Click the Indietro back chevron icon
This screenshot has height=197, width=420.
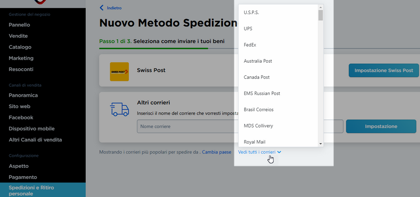pos(101,8)
